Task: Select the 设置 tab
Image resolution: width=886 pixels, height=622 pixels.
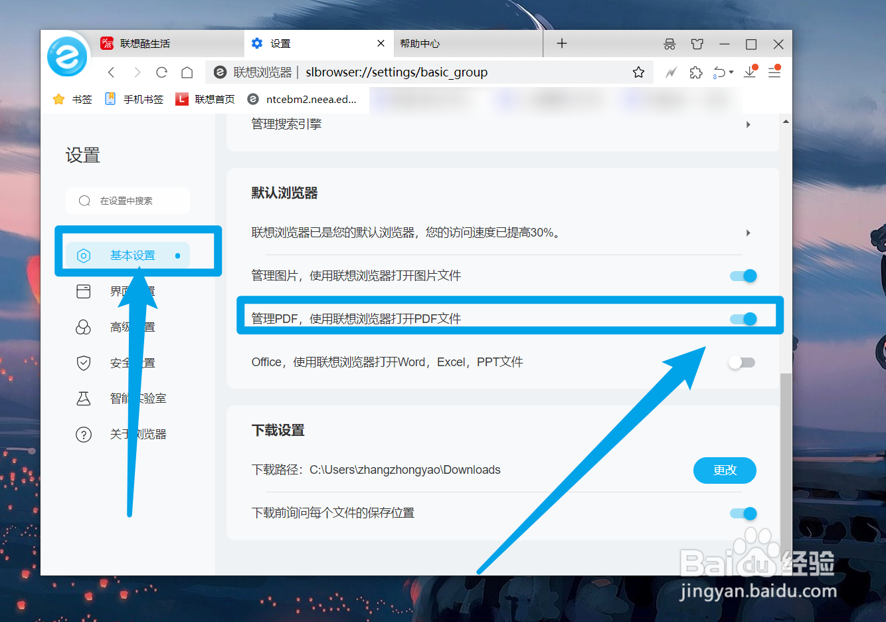Action: [318, 43]
